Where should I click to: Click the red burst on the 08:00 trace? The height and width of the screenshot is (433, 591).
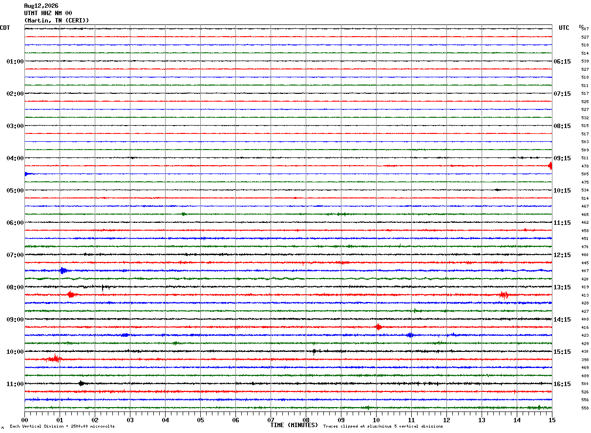coord(71,294)
